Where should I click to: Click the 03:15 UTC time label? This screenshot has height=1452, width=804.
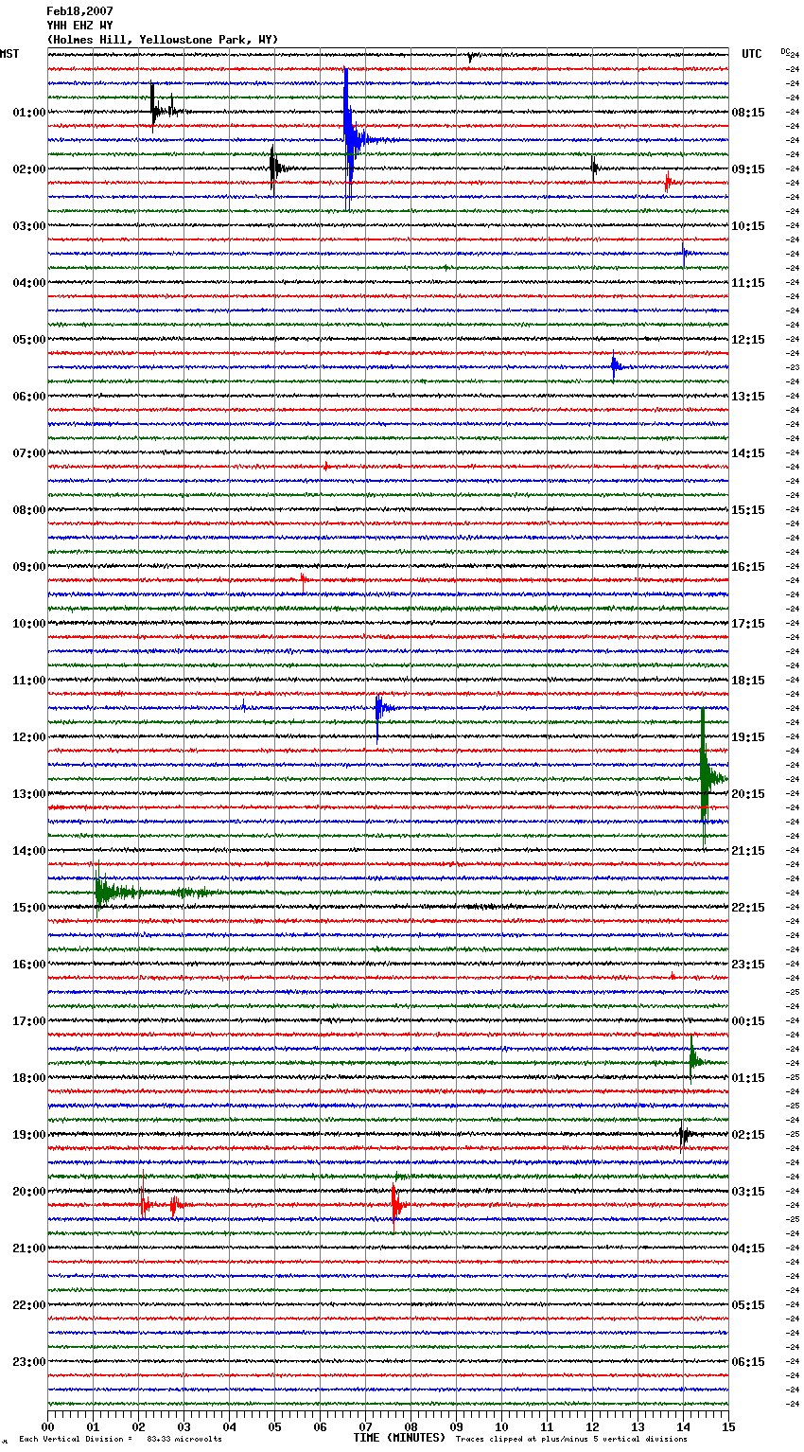pos(748,1192)
